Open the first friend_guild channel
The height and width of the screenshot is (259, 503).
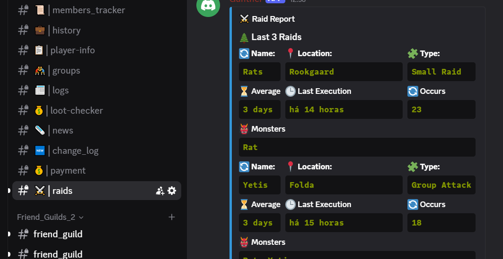point(58,234)
